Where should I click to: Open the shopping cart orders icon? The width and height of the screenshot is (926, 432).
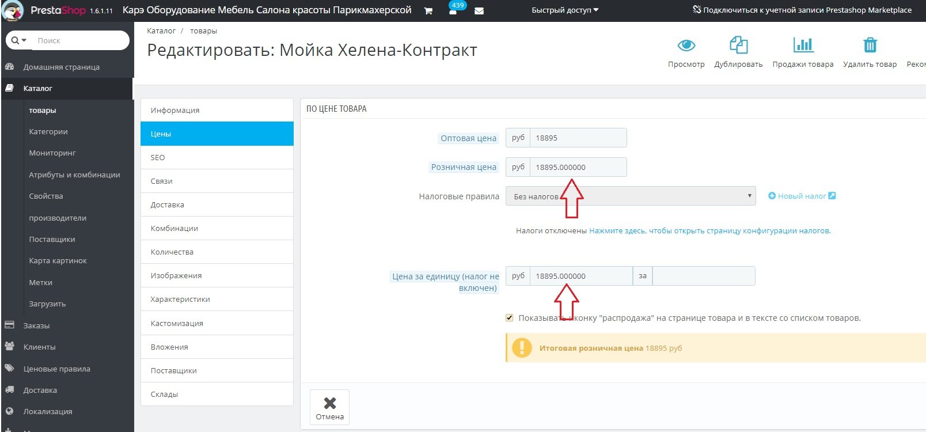pyautogui.click(x=428, y=11)
